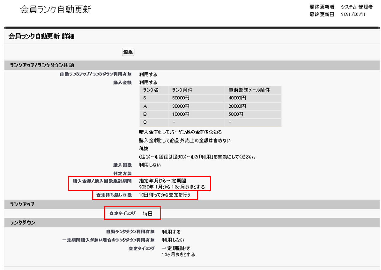The image size is (381, 270).
Task: Select the 2021/06/11 last updated date
Action: (x=353, y=14)
